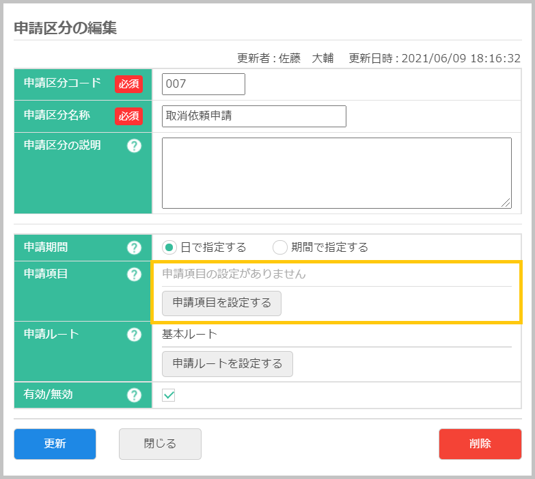Select 日で指定する radio option
The image size is (535, 479).
pyautogui.click(x=169, y=247)
